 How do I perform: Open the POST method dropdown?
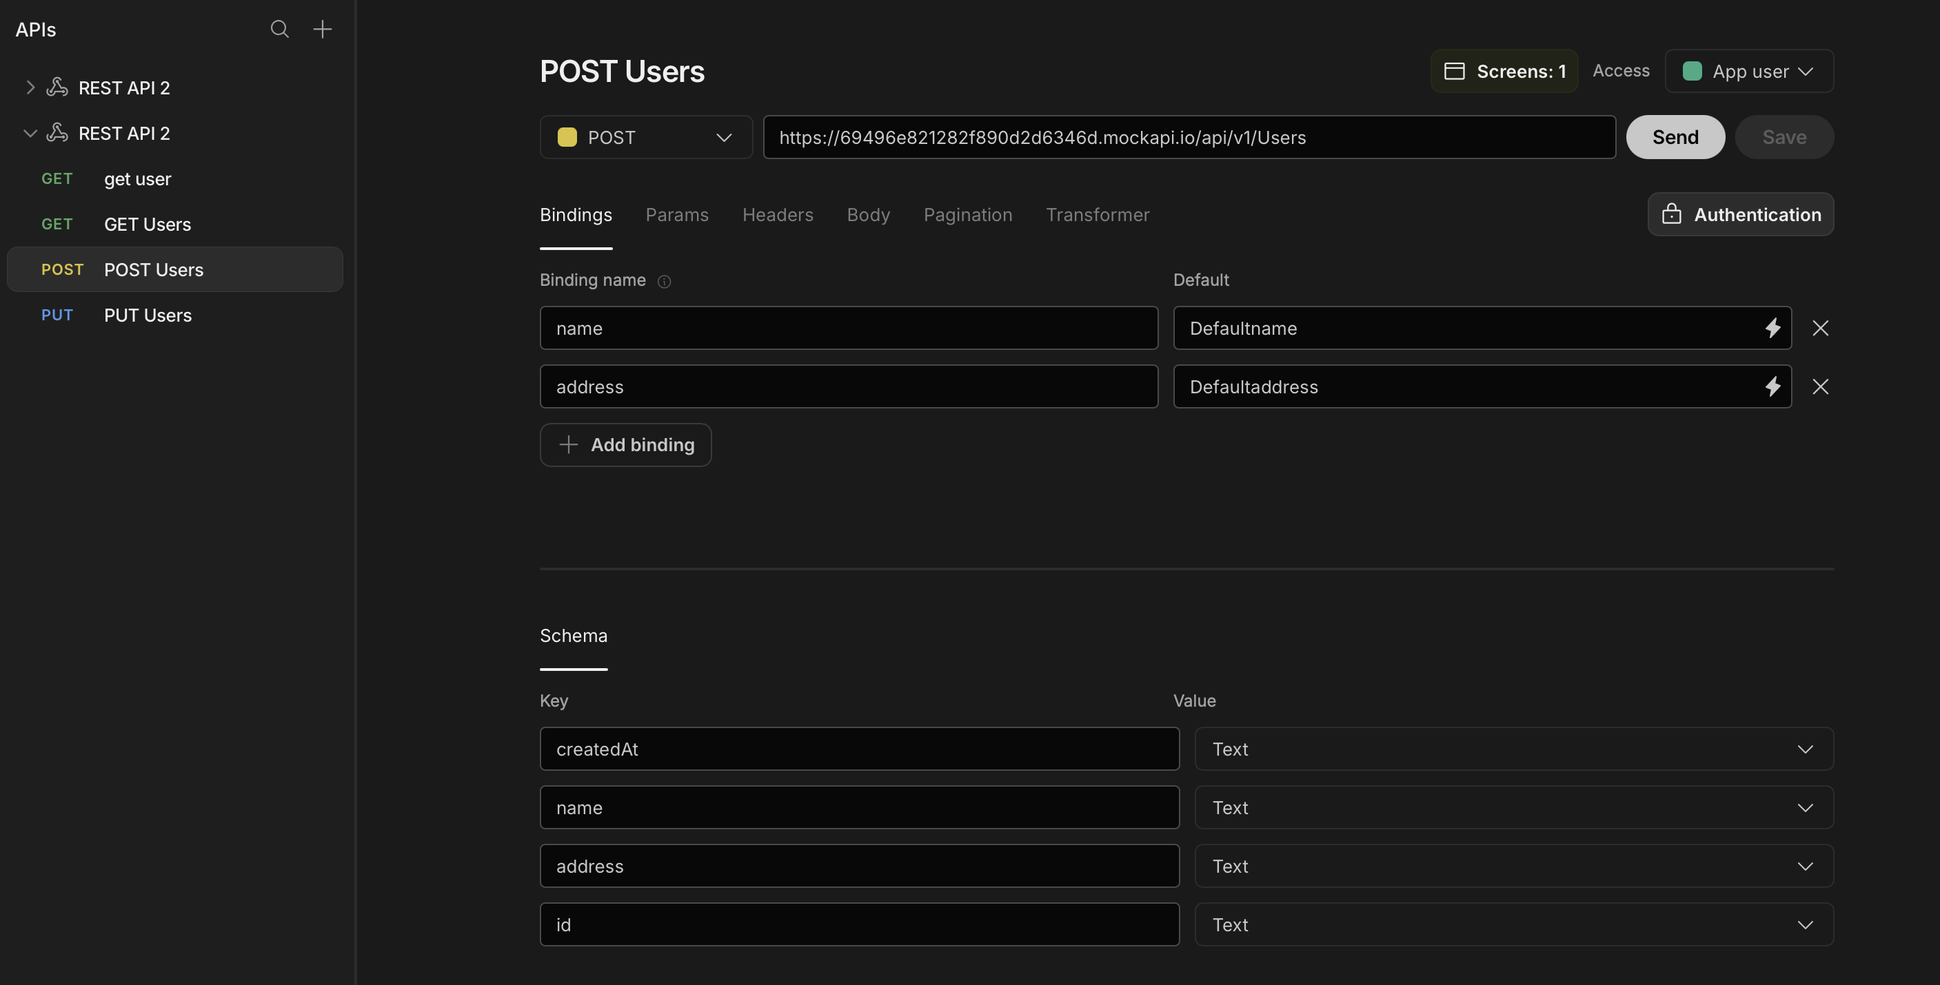tap(645, 137)
